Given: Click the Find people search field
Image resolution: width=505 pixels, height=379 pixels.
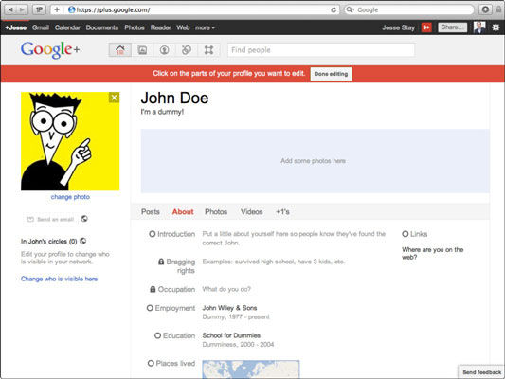Looking at the screenshot, I should click(321, 50).
